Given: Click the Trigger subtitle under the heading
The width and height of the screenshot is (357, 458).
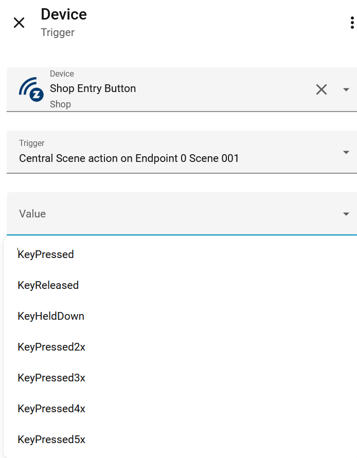Looking at the screenshot, I should point(58,32).
